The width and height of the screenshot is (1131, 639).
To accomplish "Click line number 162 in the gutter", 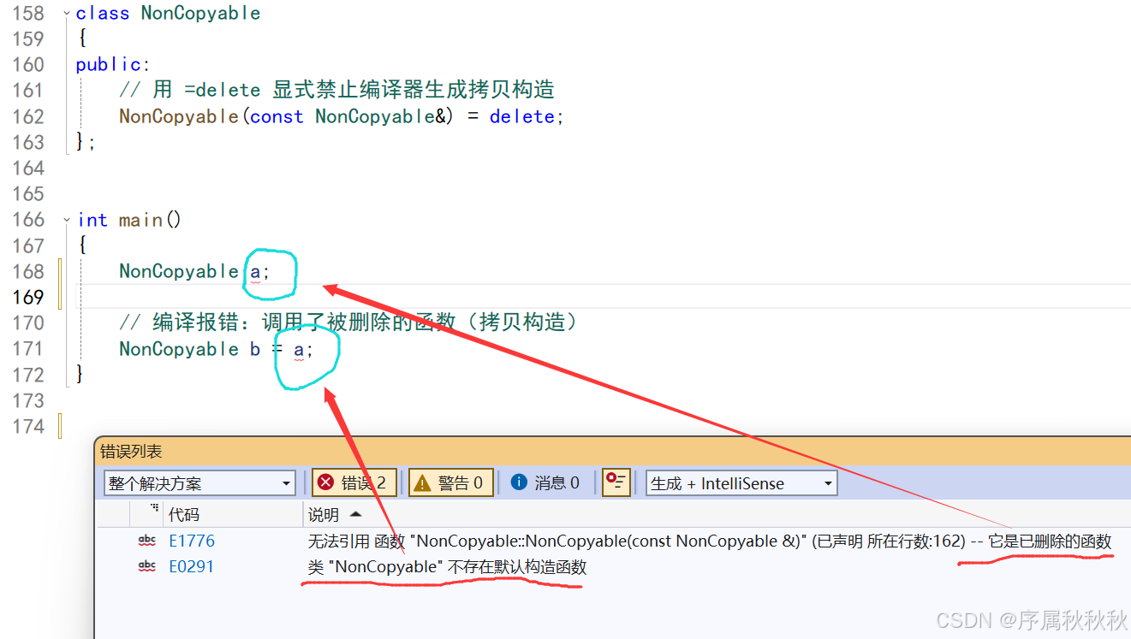I will [x=28, y=116].
